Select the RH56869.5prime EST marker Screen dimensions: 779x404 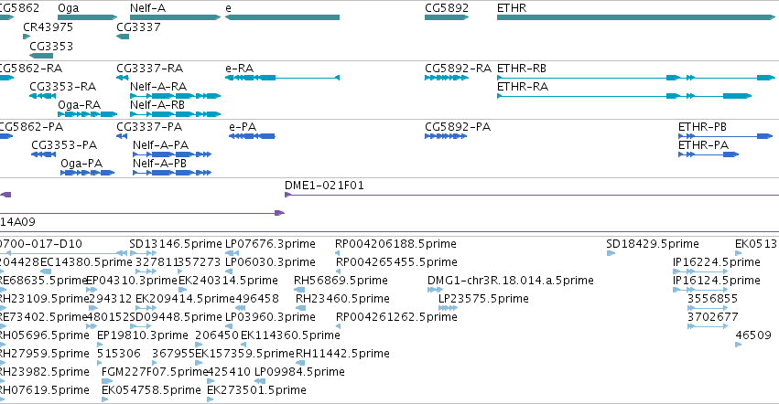(x=299, y=290)
